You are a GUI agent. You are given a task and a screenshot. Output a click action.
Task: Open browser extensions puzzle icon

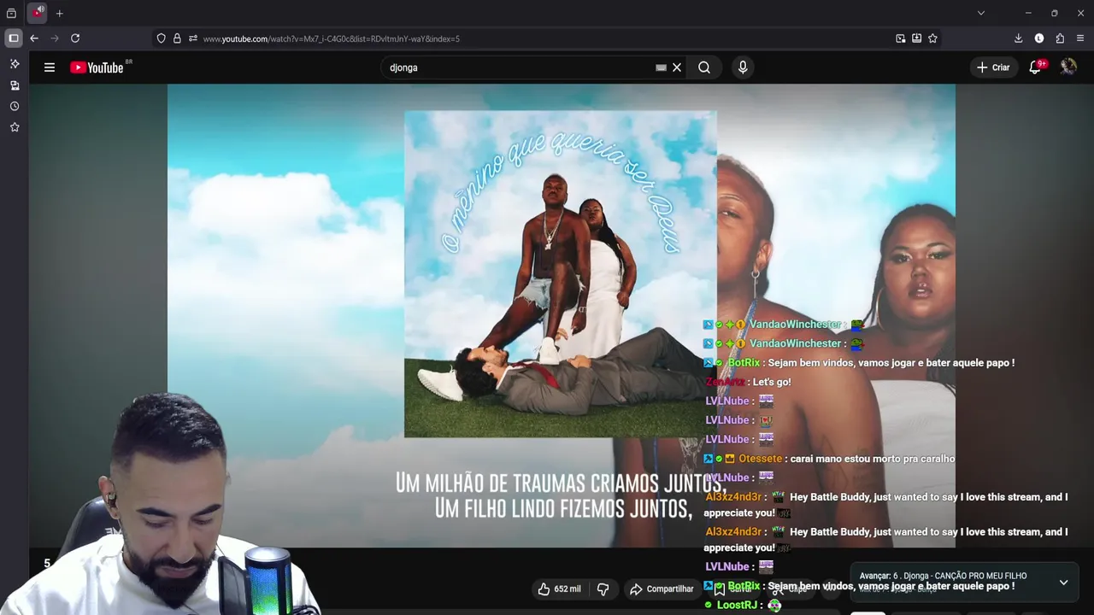1060,38
